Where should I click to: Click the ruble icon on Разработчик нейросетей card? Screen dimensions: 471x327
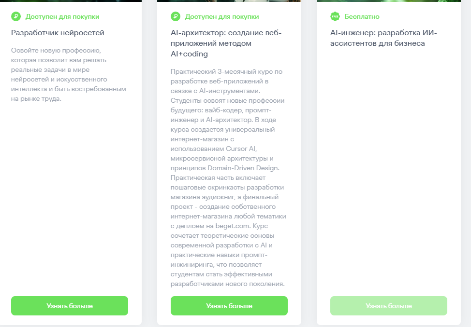16,16
